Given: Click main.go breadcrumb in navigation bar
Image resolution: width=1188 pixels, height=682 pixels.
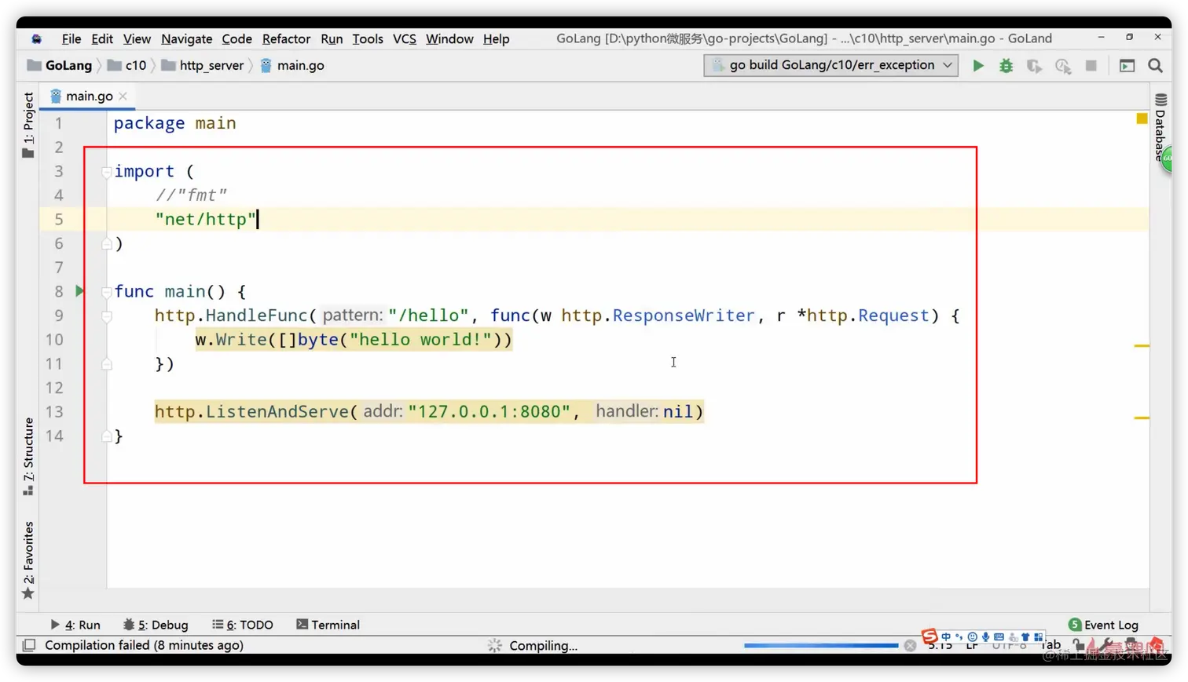Looking at the screenshot, I should point(292,65).
